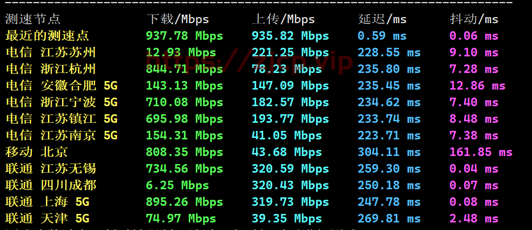This screenshot has height=230, width=532.
Task: Click the 移动 北京 node name
Action: [x=36, y=152]
